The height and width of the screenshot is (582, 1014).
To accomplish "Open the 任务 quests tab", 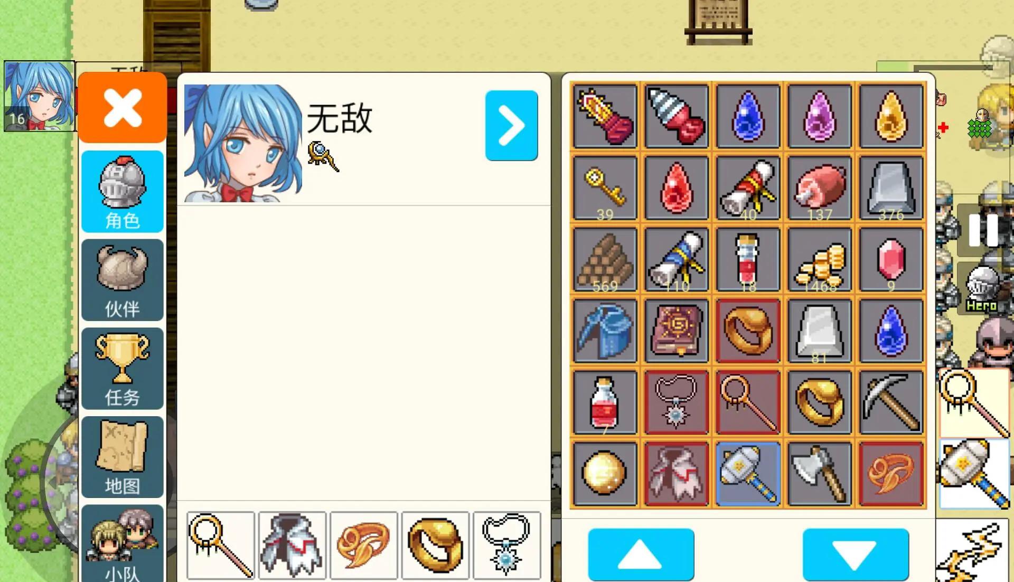I will (x=123, y=369).
